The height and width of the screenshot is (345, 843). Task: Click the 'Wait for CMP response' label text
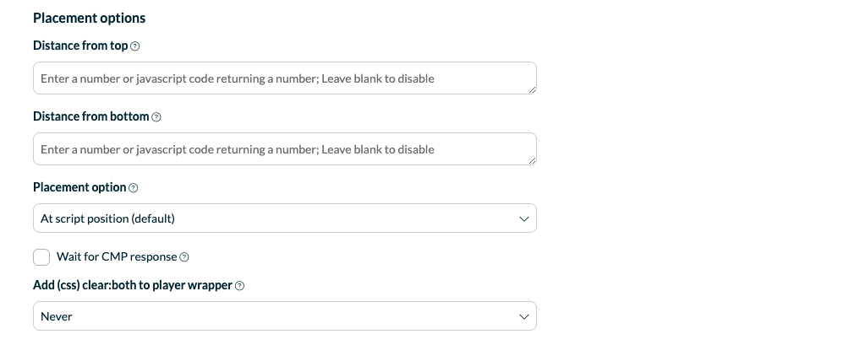(117, 256)
